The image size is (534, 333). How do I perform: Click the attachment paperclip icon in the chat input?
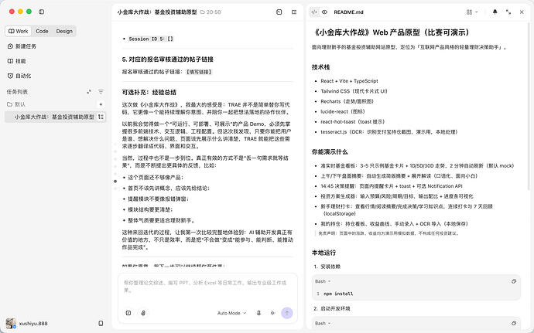(143, 313)
